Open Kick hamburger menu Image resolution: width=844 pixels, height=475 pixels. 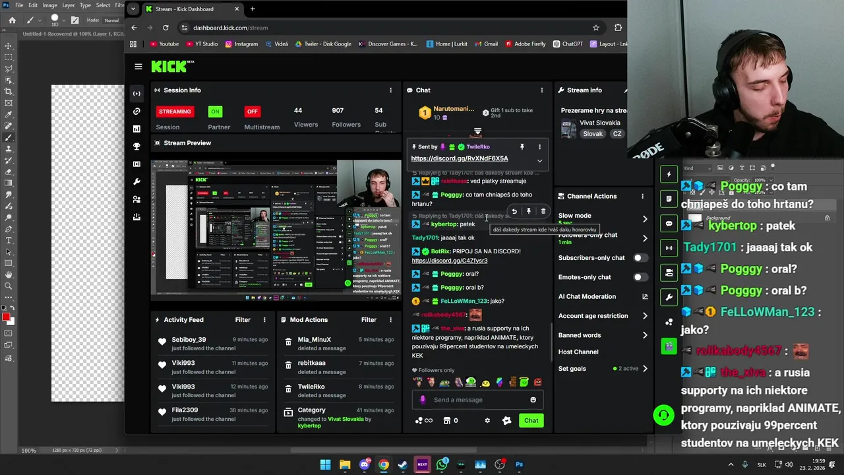pyautogui.click(x=138, y=67)
